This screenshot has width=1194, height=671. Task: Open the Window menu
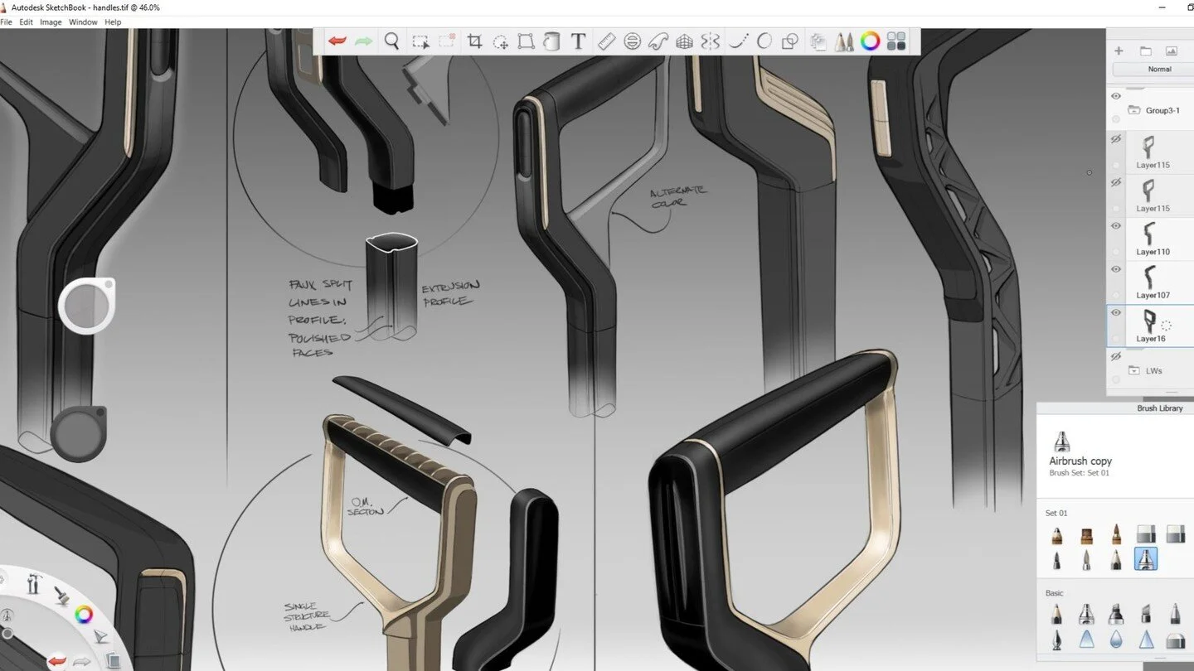point(83,22)
